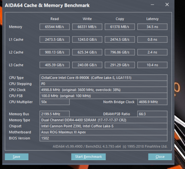Click the Memory Latency 34.5 ns box

pyautogui.click(x=152, y=27)
